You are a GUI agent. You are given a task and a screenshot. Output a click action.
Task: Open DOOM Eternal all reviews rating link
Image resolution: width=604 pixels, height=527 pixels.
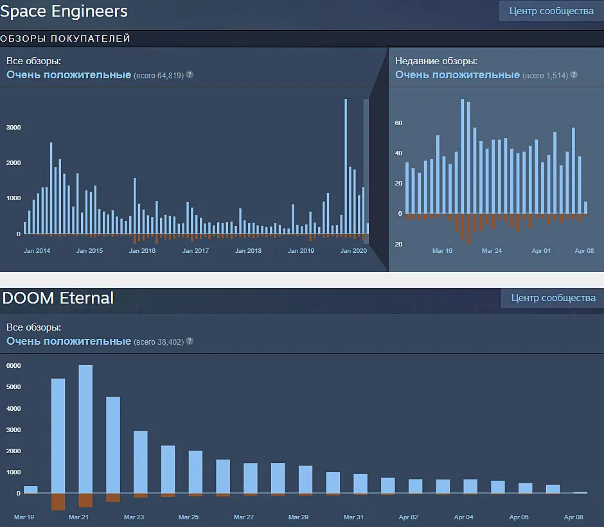pos(69,341)
